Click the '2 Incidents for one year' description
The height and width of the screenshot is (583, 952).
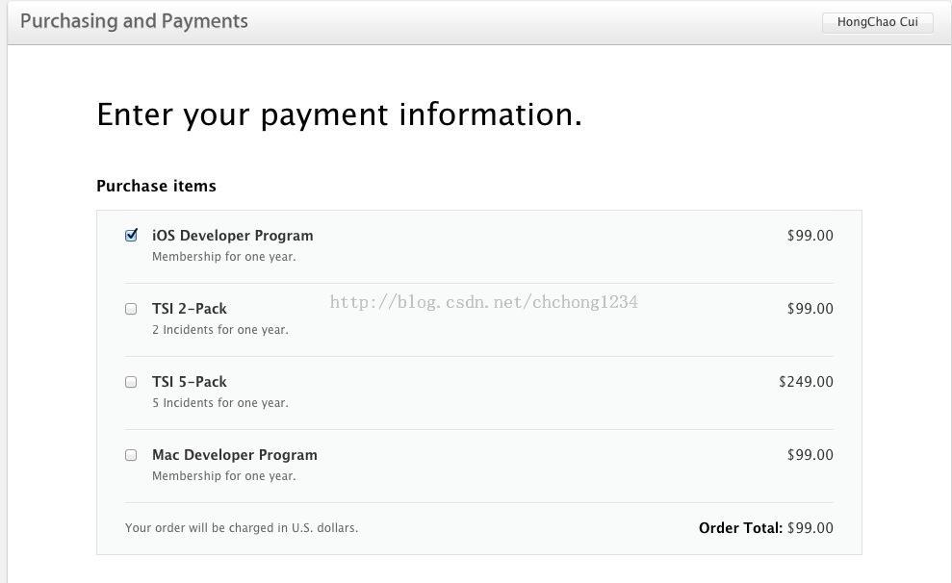coord(219,330)
